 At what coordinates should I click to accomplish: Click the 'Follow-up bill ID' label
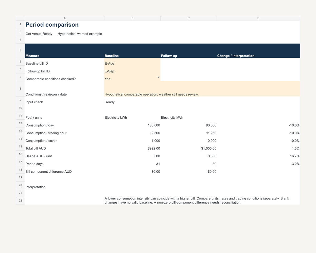point(37,71)
